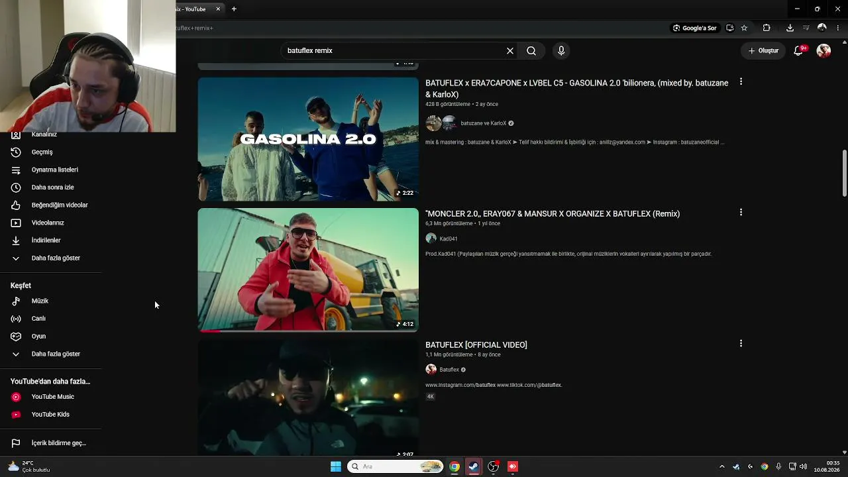Clear the search box with the X icon

click(510, 51)
